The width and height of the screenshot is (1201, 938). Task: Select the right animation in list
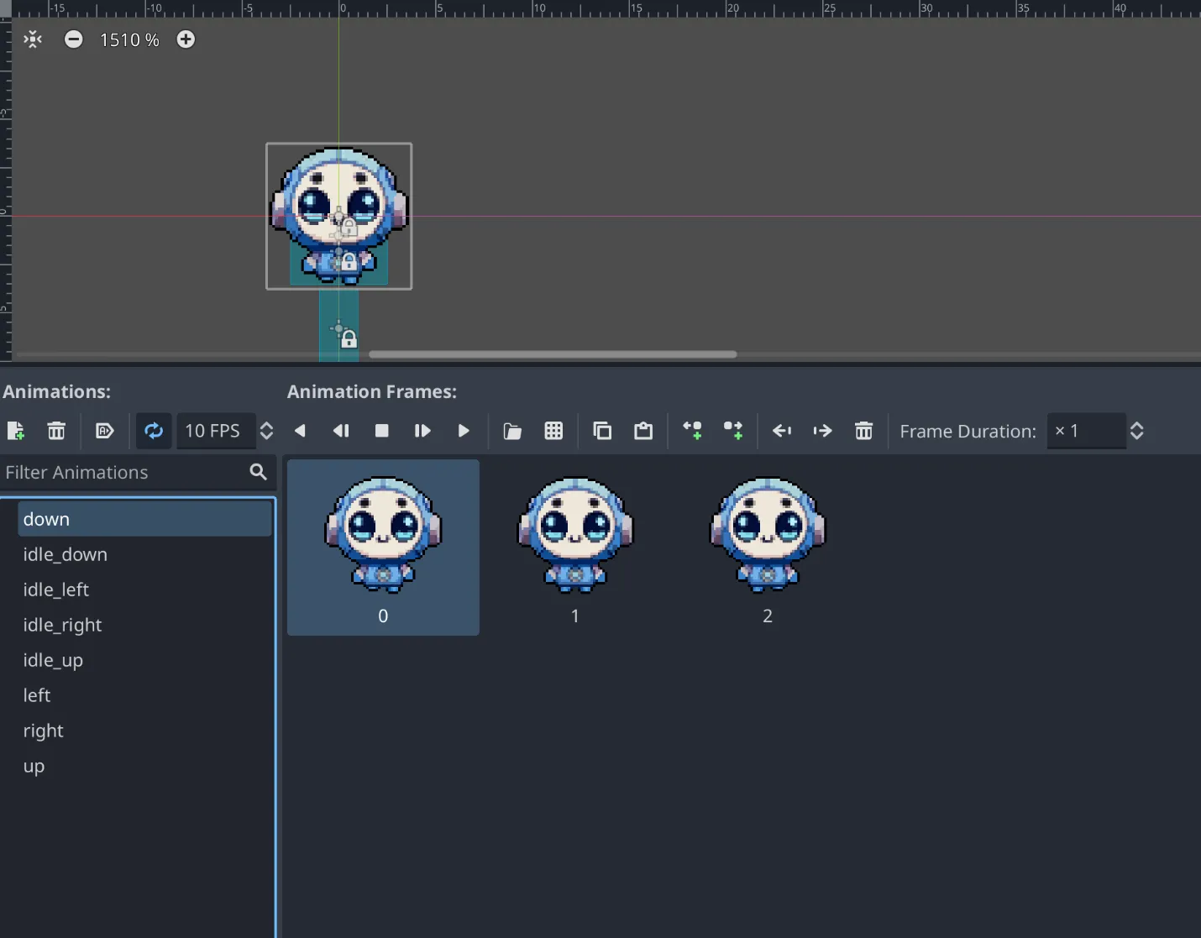[44, 731]
